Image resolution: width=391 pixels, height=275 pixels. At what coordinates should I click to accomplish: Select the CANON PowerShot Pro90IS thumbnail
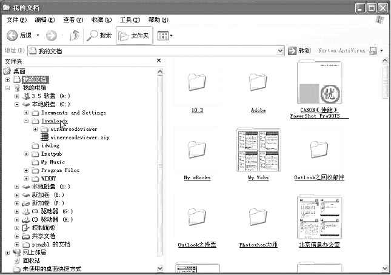pos(319,82)
